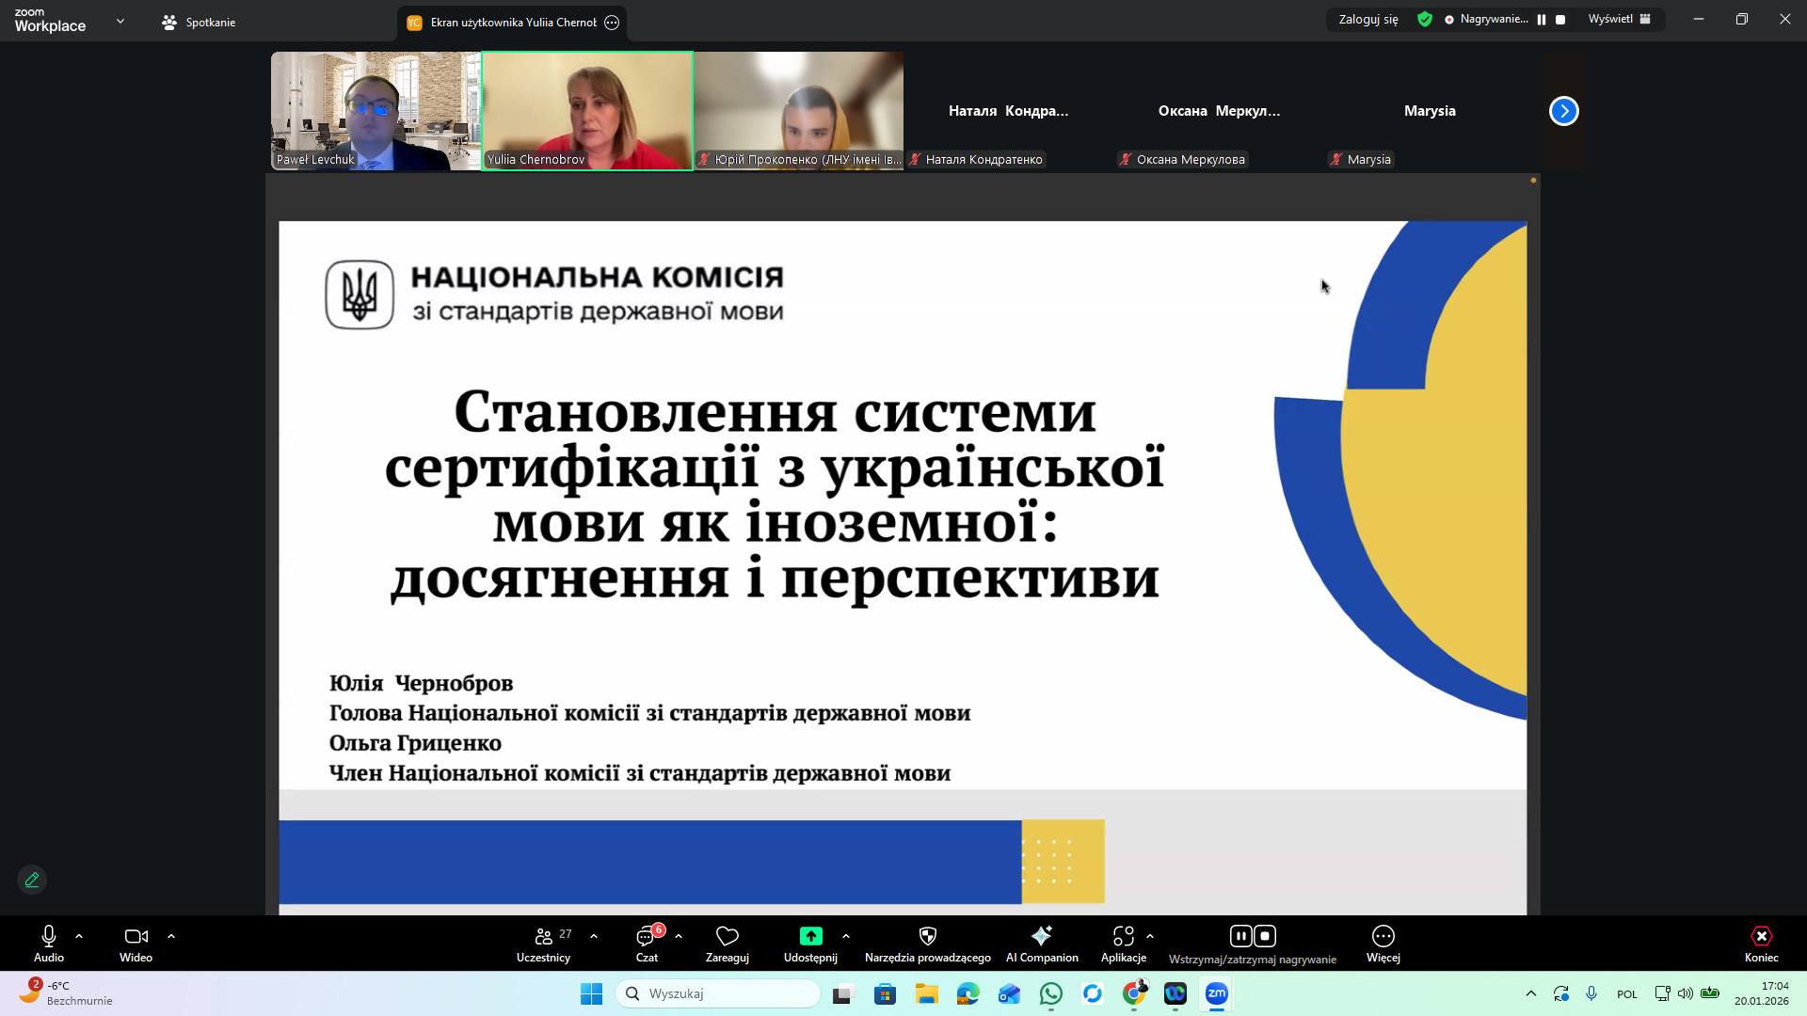Open Wyświetl view menu

coord(1619,19)
